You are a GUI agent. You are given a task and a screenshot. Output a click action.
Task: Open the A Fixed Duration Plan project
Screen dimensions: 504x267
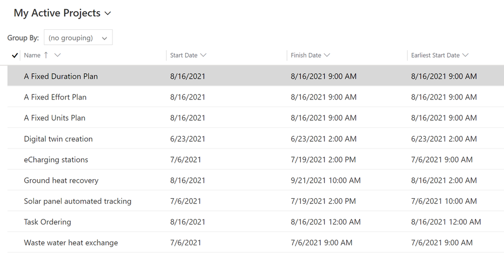[x=61, y=76]
